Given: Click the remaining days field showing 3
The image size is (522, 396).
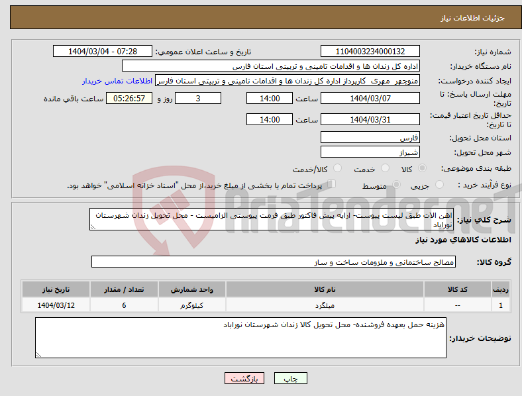Looking at the screenshot, I should 198,98.
